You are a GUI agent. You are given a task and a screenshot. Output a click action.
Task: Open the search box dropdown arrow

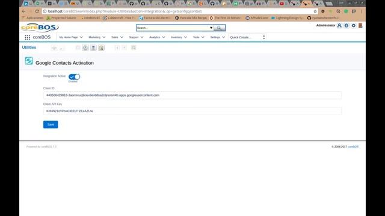click(x=211, y=28)
